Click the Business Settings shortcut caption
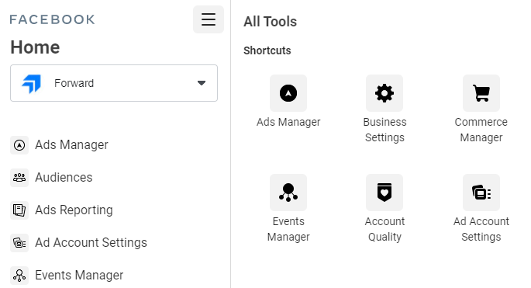The width and height of the screenshot is (531, 288). (384, 130)
